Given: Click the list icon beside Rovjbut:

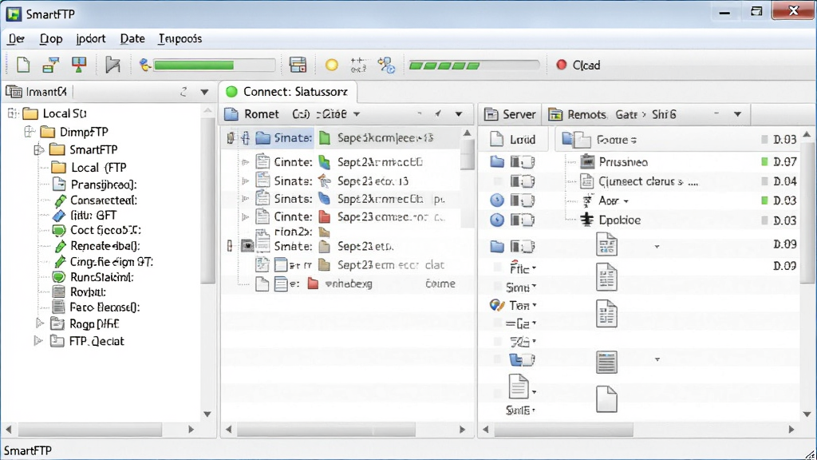Looking at the screenshot, I should pos(59,292).
